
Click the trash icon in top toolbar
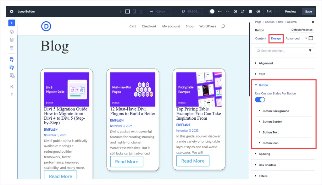[x=250, y=12]
